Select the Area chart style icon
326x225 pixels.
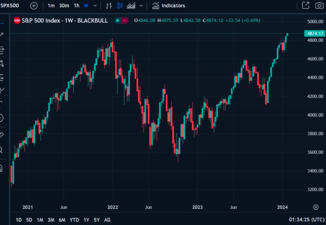[131, 6]
